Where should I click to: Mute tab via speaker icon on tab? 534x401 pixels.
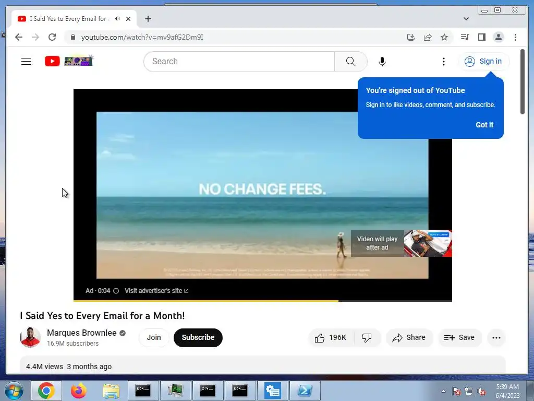117,19
